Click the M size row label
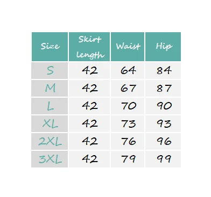Screen dimensions: 211x197 [50, 88]
